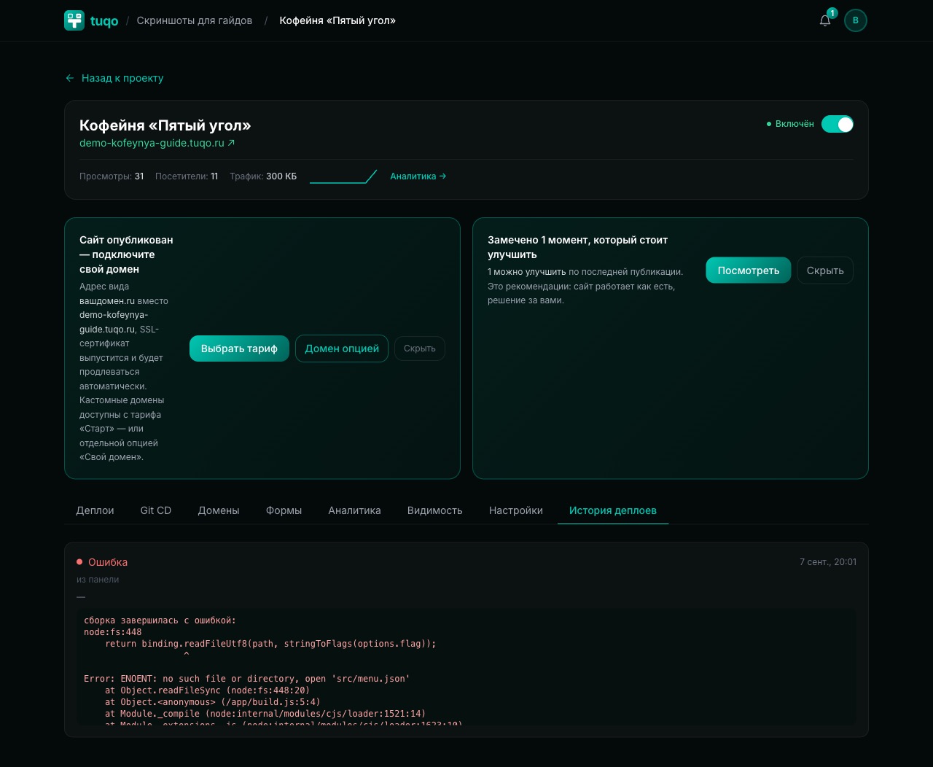
Task: Open the Домены tab
Action: (x=219, y=510)
